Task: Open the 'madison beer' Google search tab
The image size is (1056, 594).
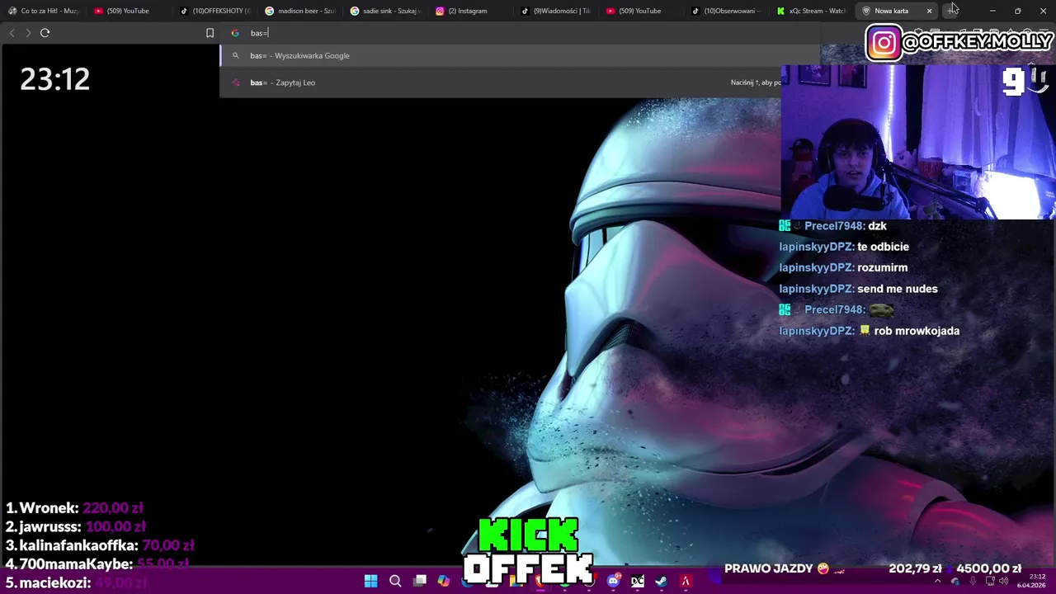Action: (x=300, y=11)
